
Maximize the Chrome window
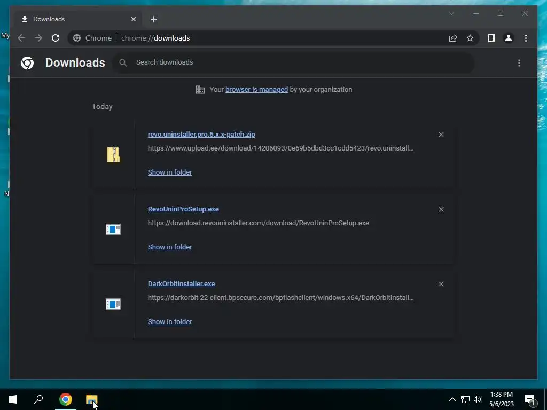click(x=500, y=13)
